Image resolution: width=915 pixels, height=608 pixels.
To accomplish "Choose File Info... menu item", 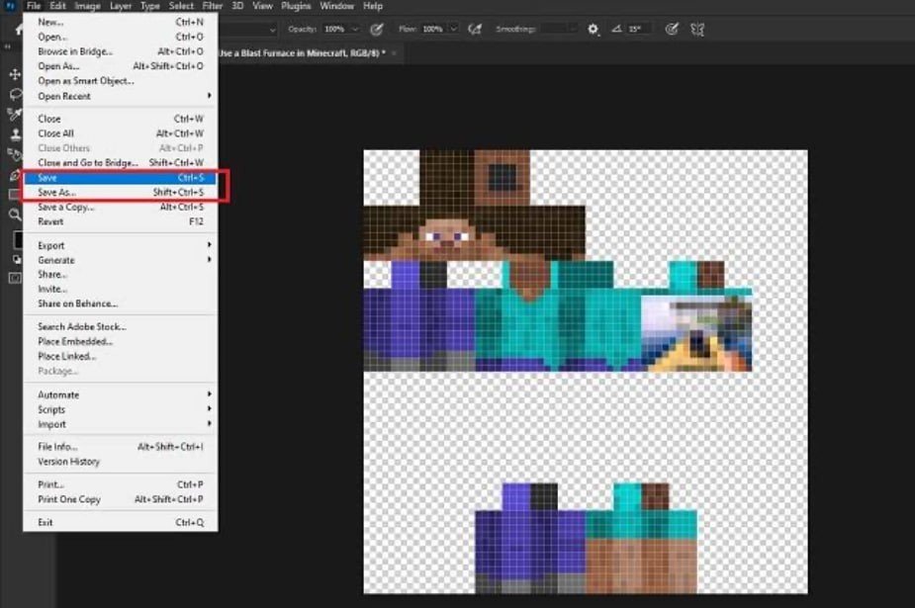I will 121,447.
